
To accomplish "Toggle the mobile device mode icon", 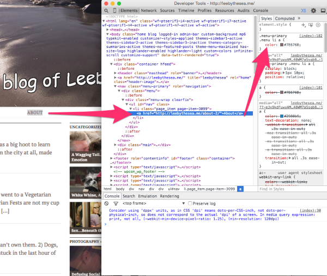I will pos(113,10).
